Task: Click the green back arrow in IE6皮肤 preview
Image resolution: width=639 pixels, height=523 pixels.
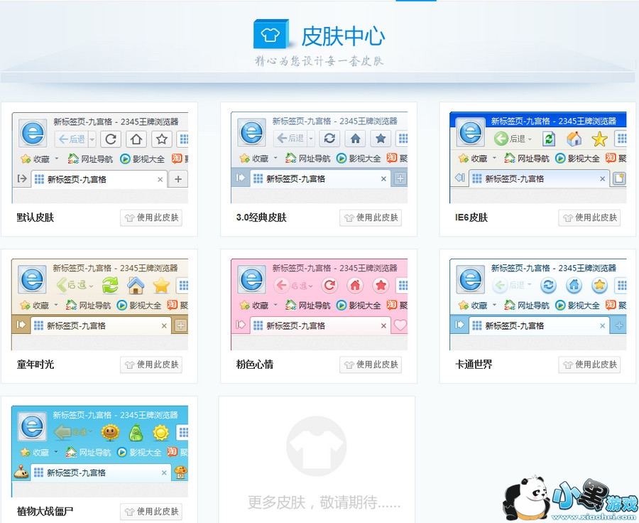Action: pos(501,139)
